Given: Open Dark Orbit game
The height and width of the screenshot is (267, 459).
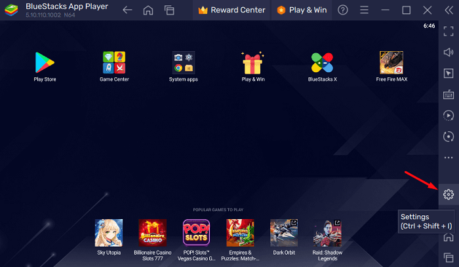Looking at the screenshot, I should click(x=284, y=233).
